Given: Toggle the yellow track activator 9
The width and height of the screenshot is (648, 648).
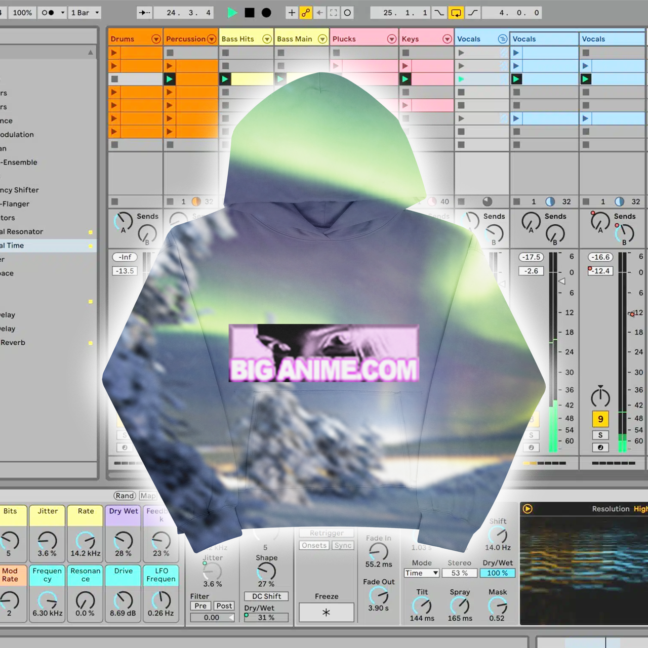Looking at the screenshot, I should (600, 419).
